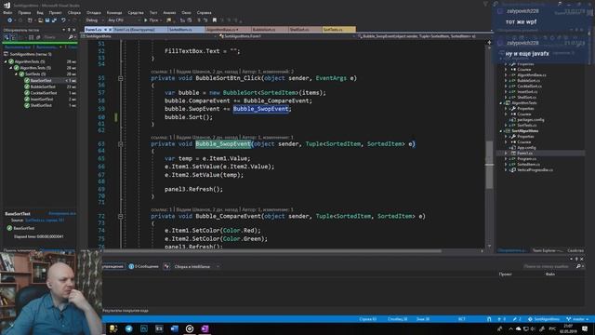The image size is (595, 335).
Task: Expand AlgorithmBase.cs in Solution Explorer
Action: point(506,75)
